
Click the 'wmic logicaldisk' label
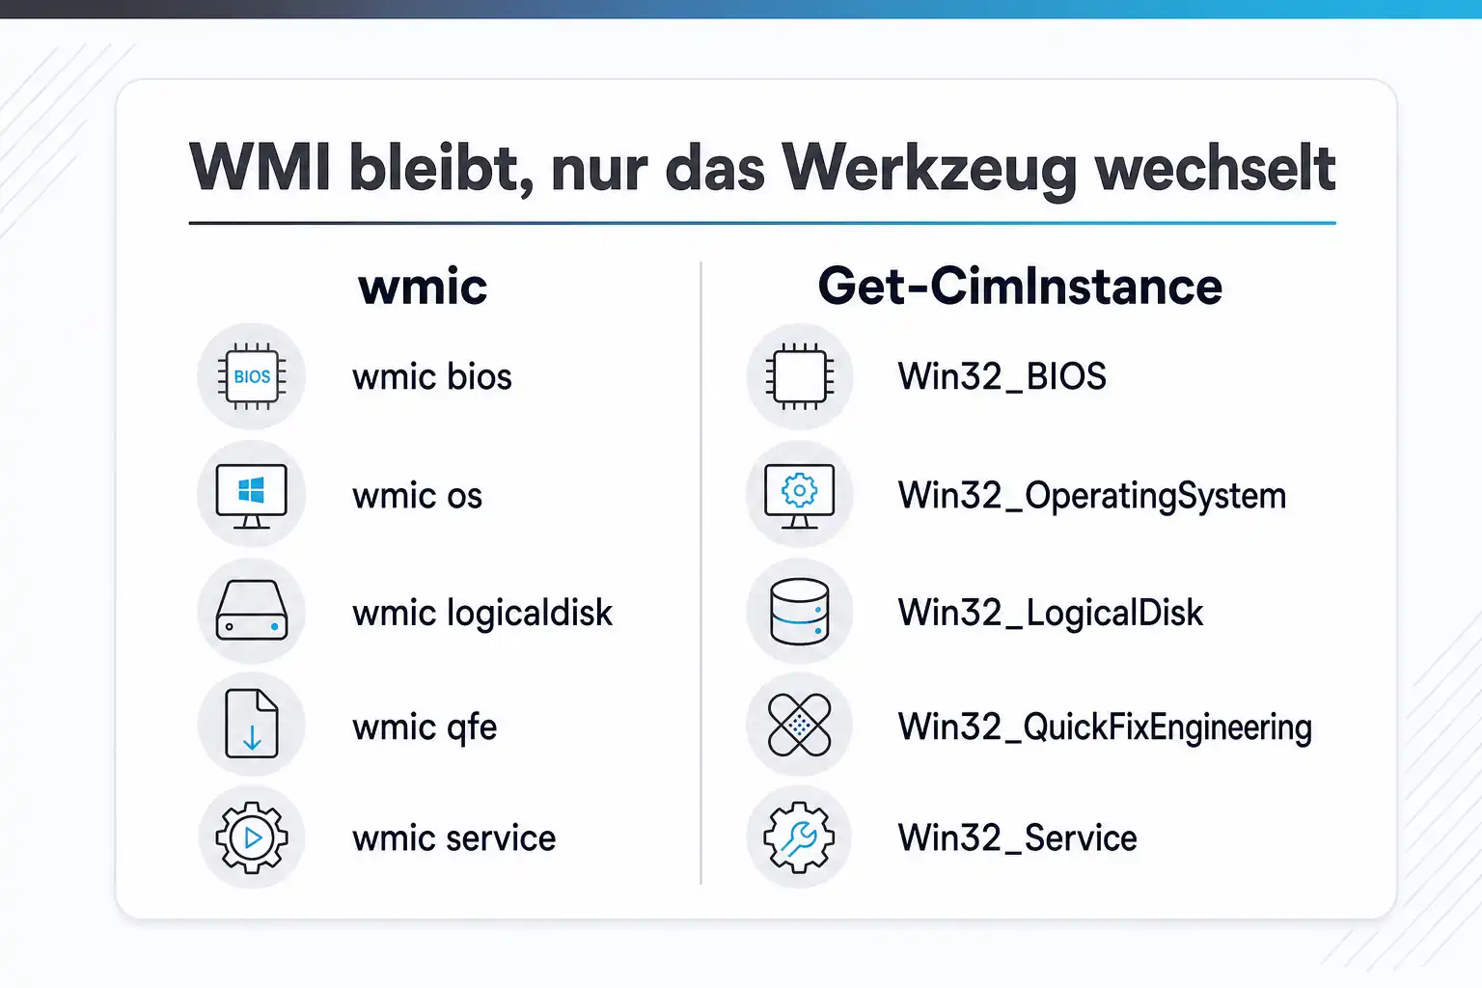tap(482, 614)
